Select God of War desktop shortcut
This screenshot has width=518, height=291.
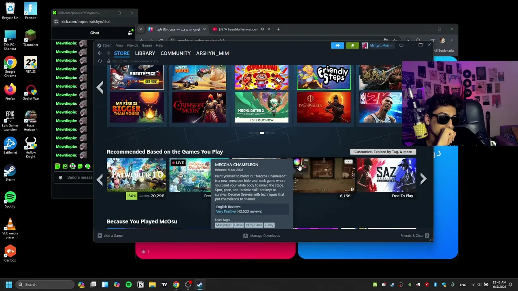click(30, 92)
